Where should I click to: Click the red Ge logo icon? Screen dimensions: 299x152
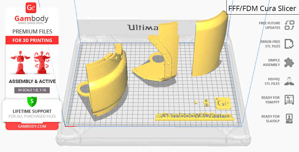pos(31,8)
